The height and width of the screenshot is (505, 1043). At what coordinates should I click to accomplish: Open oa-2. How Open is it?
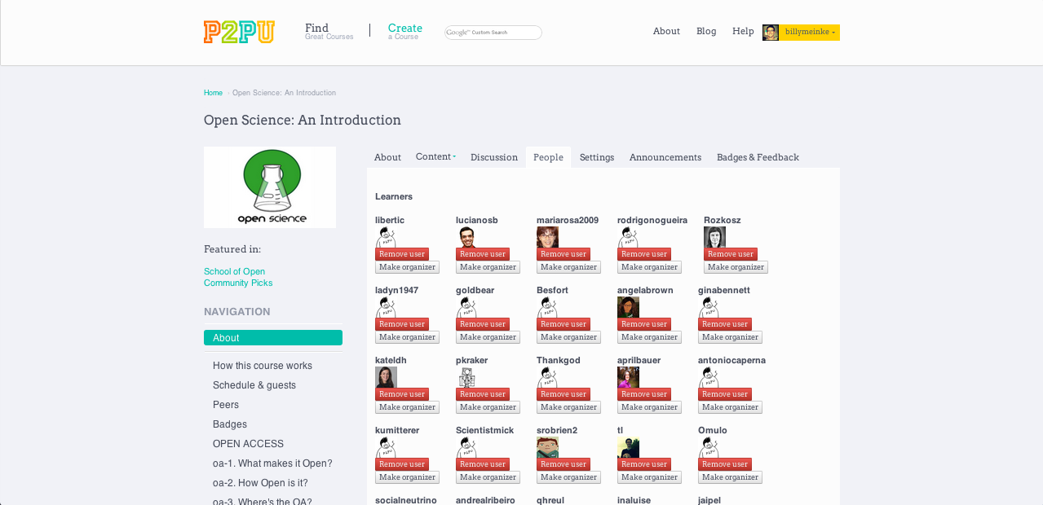[x=260, y=483]
